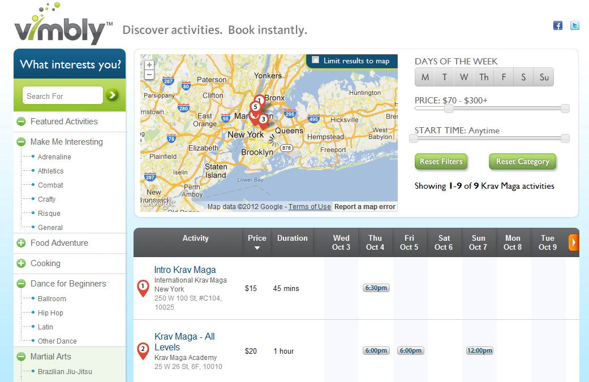This screenshot has width=589, height=382.
Task: Open the Facebook page icon
Action: [558, 25]
